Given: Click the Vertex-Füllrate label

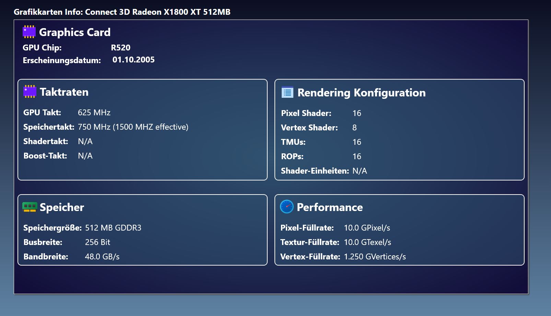Looking at the screenshot, I should pyautogui.click(x=310, y=257).
